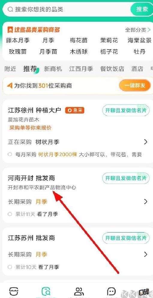The height and width of the screenshot is (298, 153).
Task: Select the 江西月季 tab
Action: click(81, 69)
